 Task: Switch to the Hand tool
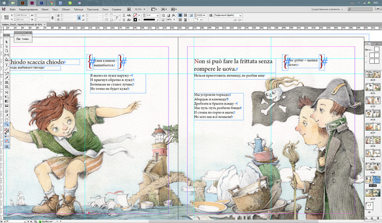click(x=7, y=119)
